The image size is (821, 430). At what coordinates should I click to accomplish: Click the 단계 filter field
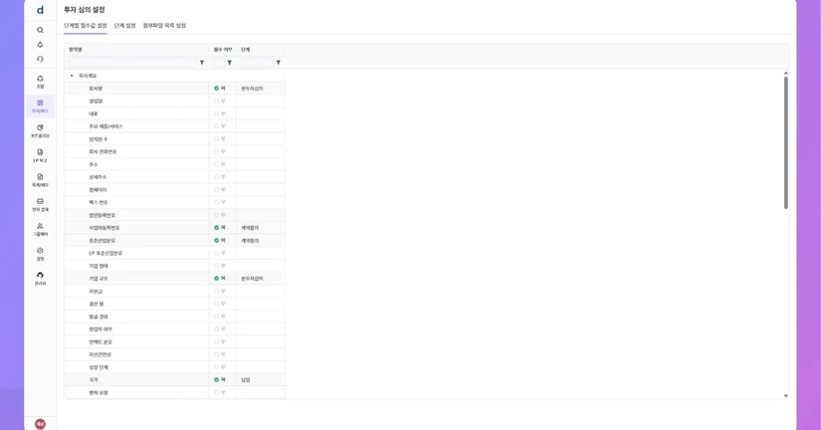pyautogui.click(x=257, y=63)
